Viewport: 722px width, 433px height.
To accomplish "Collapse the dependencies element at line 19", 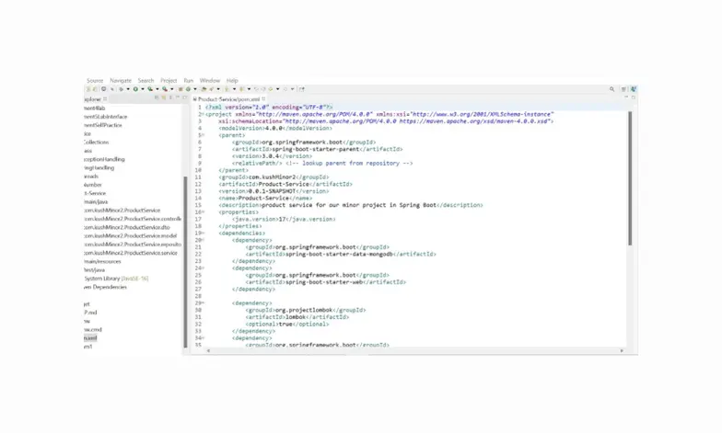I will coord(202,234).
